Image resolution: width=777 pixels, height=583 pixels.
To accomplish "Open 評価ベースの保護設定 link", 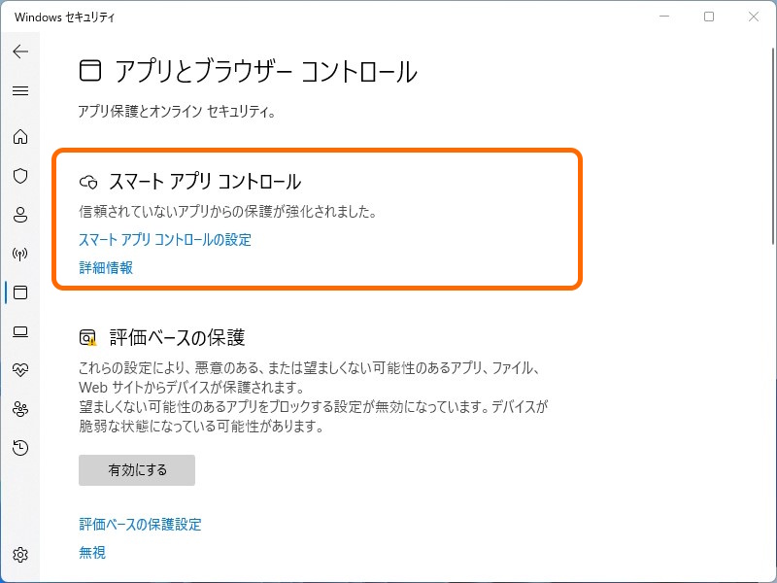I will [x=139, y=524].
